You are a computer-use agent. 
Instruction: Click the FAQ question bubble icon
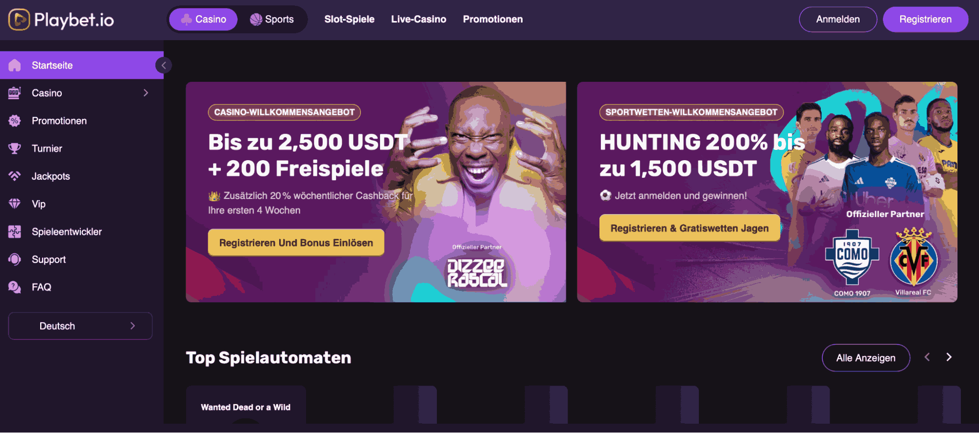[15, 287]
